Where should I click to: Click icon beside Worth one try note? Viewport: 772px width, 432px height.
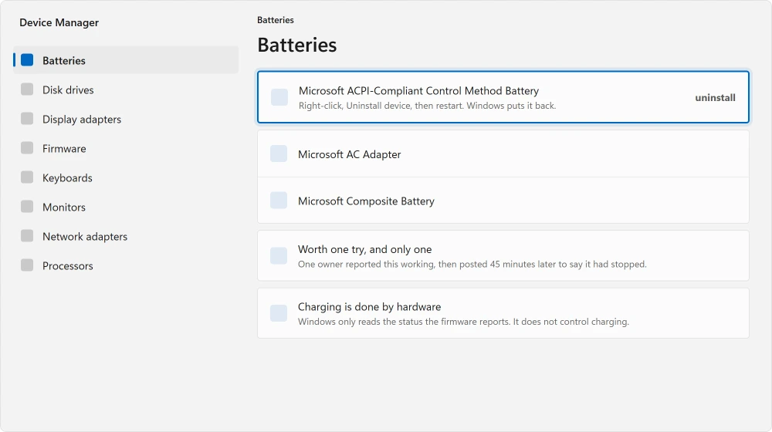[x=279, y=256]
